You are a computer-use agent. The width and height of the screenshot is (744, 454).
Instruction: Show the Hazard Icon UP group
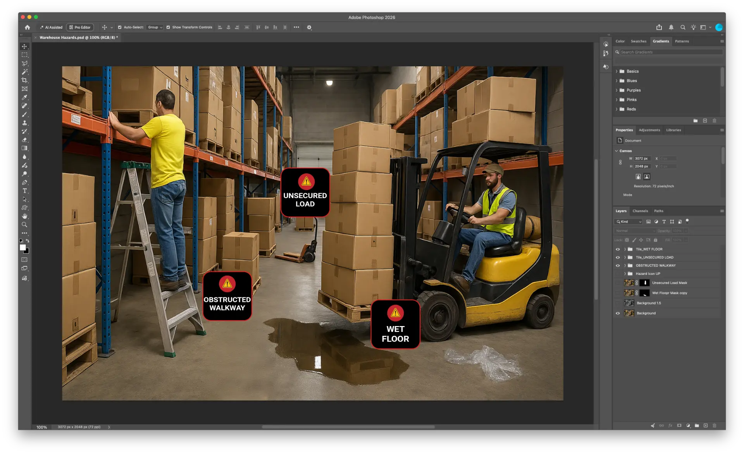pos(618,274)
